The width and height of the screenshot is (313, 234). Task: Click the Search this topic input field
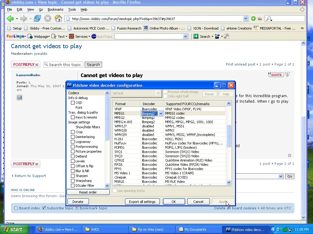[x=63, y=65]
